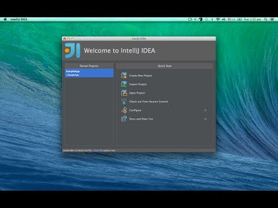Click the Docs and How-Tos question icon
This screenshot has width=278, height=208.
point(124,119)
